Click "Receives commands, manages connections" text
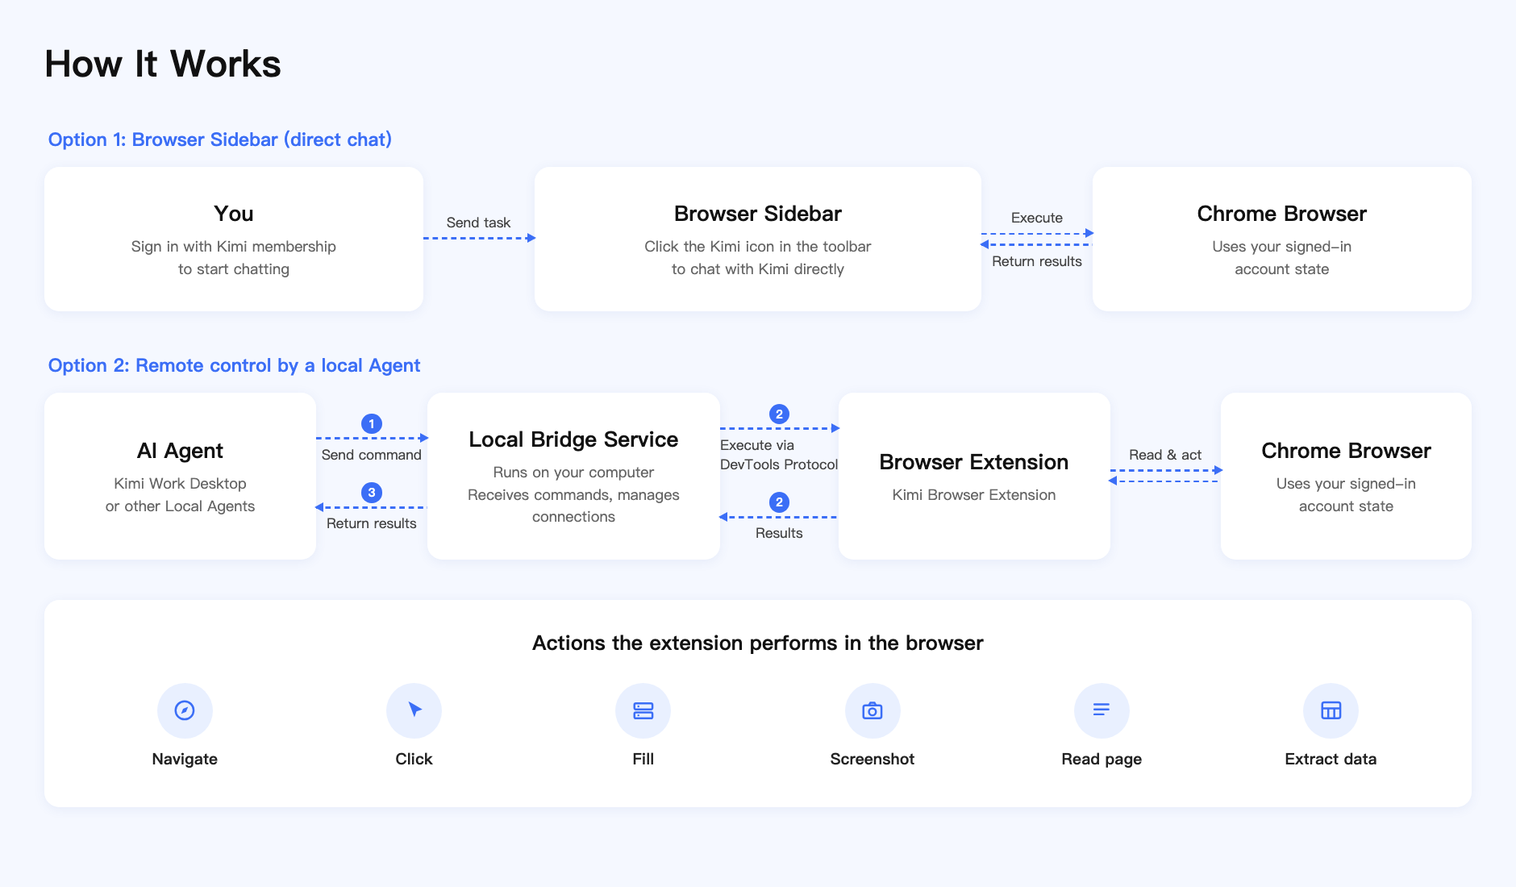 click(x=573, y=506)
